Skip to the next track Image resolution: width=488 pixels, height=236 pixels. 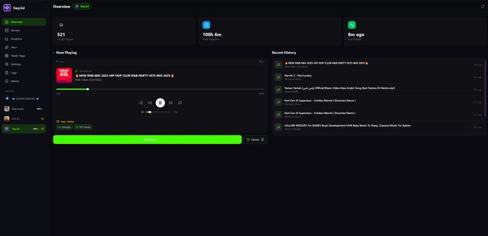pyautogui.click(x=170, y=102)
